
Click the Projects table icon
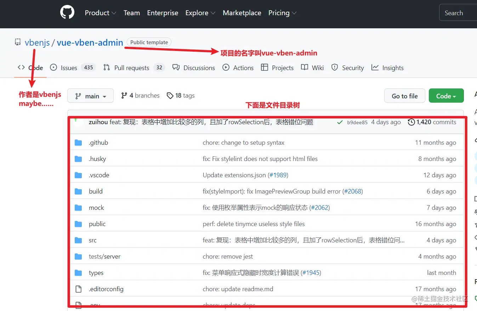pos(265,67)
